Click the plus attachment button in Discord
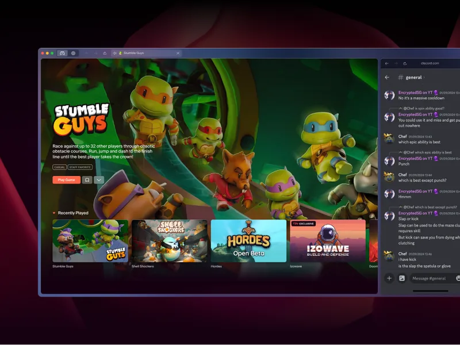The height and width of the screenshot is (345, 460). point(389,278)
